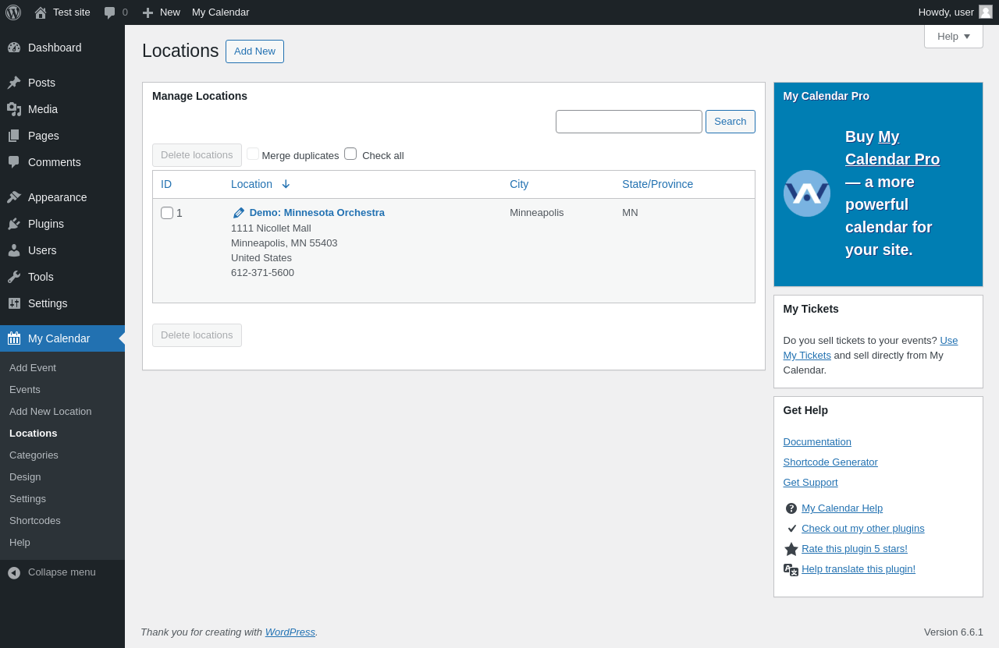Click the Add New location button
This screenshot has width=999, height=648.
tap(254, 51)
